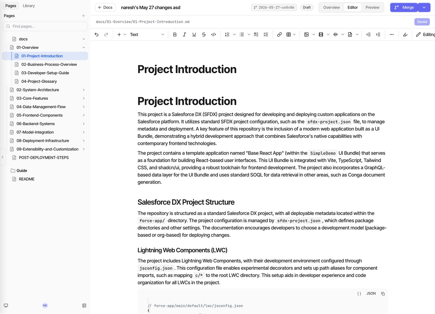Underline the selected text
This screenshot has width=435, height=314.
tap(194, 35)
